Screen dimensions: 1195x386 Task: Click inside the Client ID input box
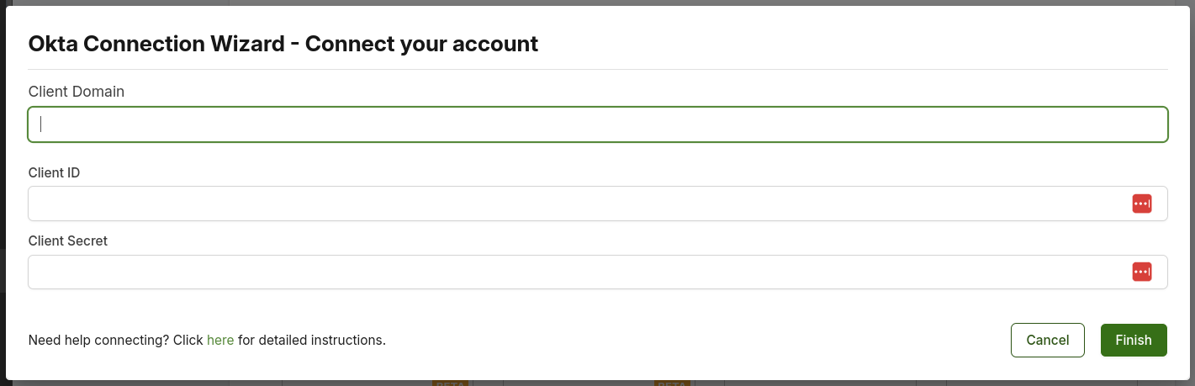tap(598, 204)
